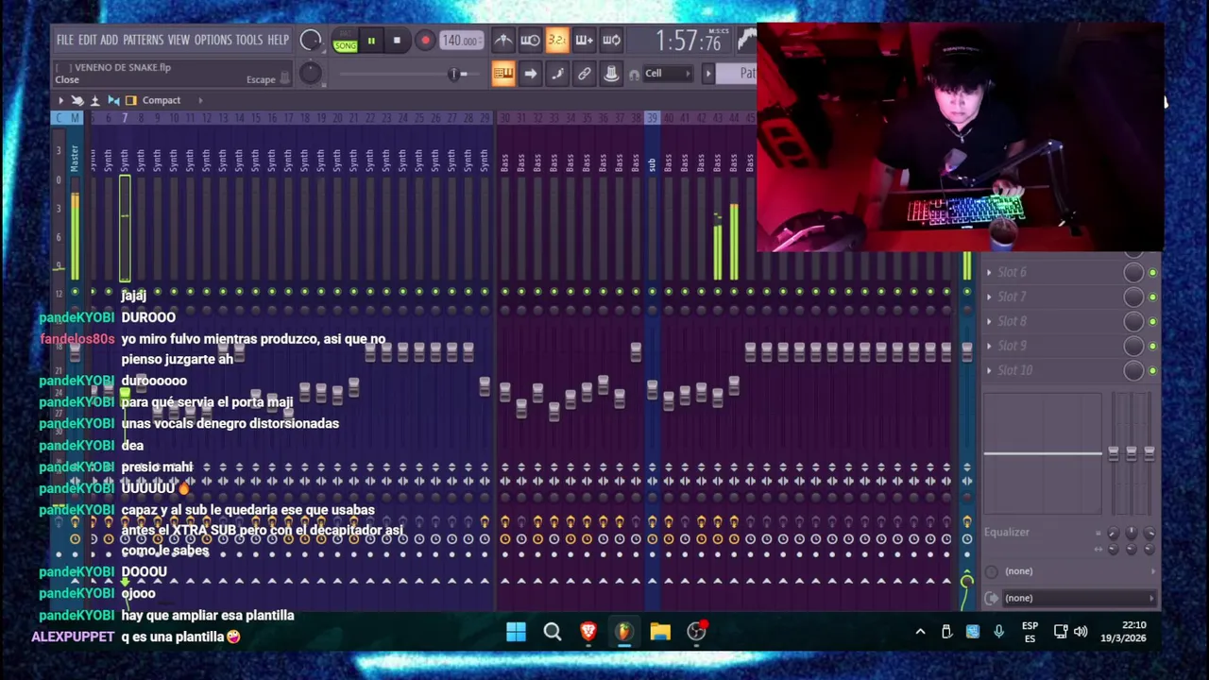Image resolution: width=1209 pixels, height=680 pixels.
Task: Expand the Slot 7 effect menu arrow
Action: pos(989,297)
